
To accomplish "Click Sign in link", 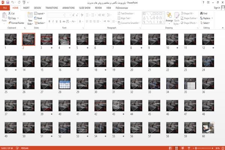I will coord(217,8).
